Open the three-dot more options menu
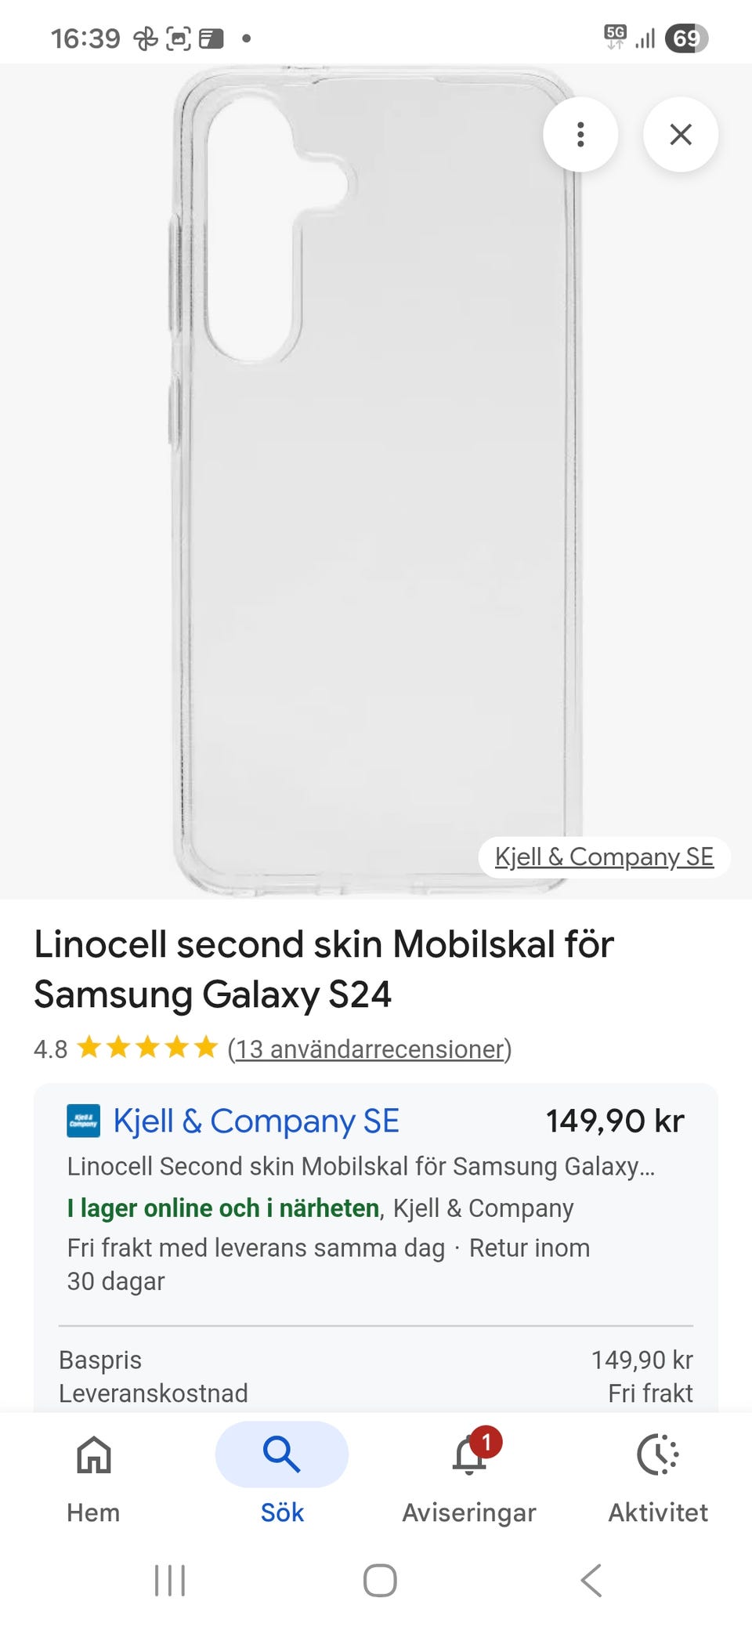 (x=580, y=135)
